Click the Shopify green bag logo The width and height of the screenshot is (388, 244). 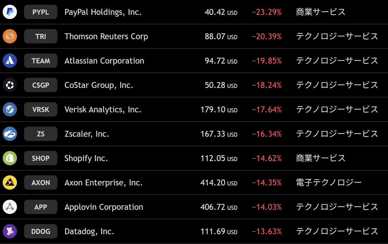[10, 158]
